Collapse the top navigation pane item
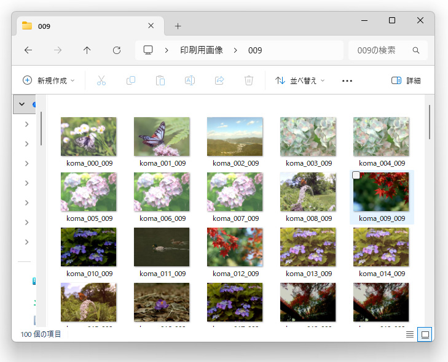The width and height of the screenshot is (448, 362). pos(22,104)
